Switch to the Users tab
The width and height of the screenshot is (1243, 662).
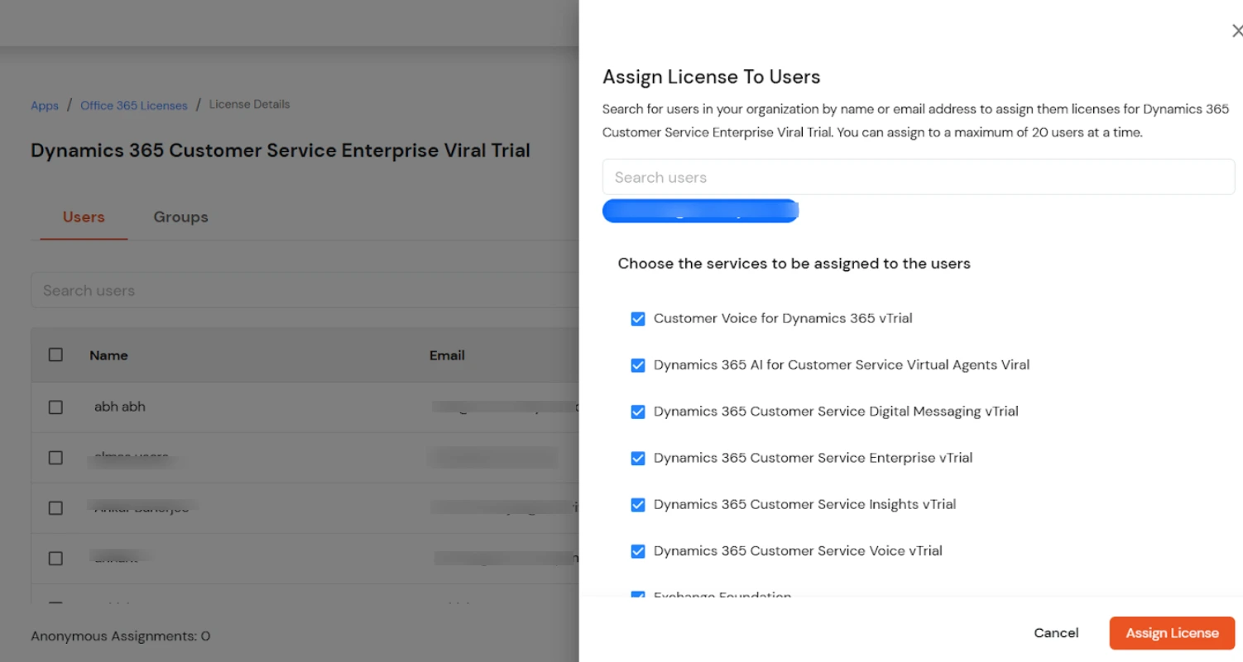tap(83, 217)
